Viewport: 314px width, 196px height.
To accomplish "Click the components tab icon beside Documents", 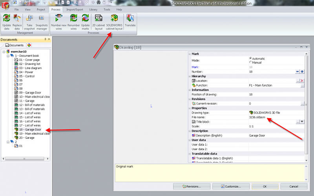I will click(29, 45).
